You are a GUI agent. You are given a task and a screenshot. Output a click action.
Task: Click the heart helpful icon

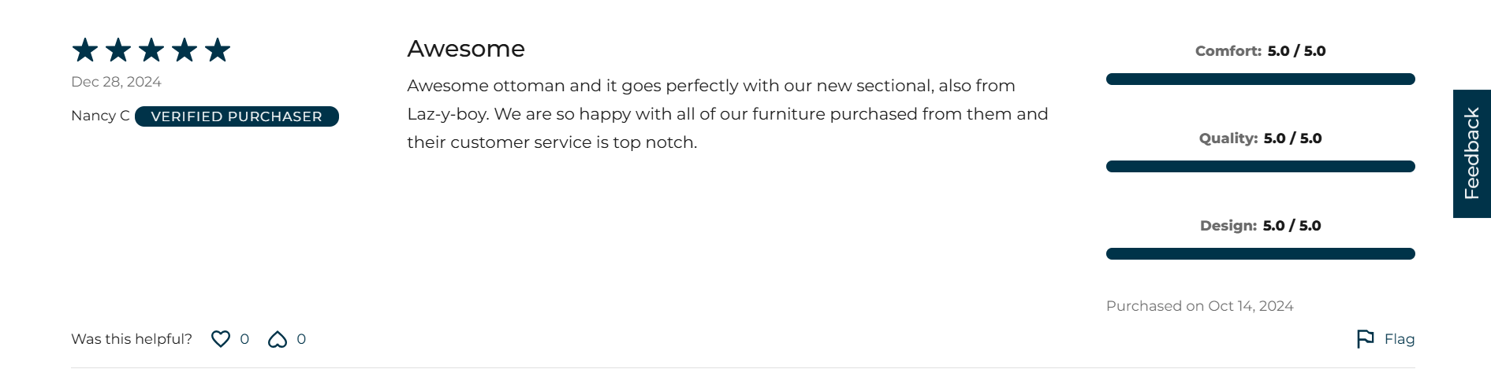coord(221,339)
